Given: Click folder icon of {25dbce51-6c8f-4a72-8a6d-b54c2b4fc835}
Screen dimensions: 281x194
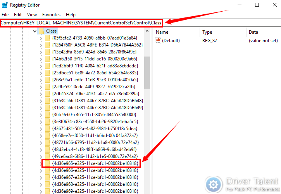Looking at the screenshot, I should (x=47, y=73).
